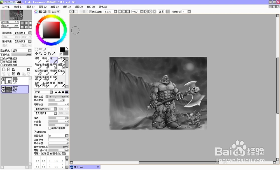Click the black foreground color swatch

coord(62,50)
